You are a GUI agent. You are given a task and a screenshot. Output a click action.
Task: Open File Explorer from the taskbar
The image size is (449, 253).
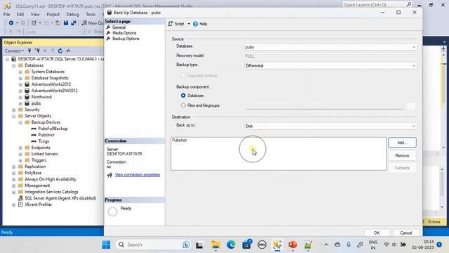[x=215, y=245]
